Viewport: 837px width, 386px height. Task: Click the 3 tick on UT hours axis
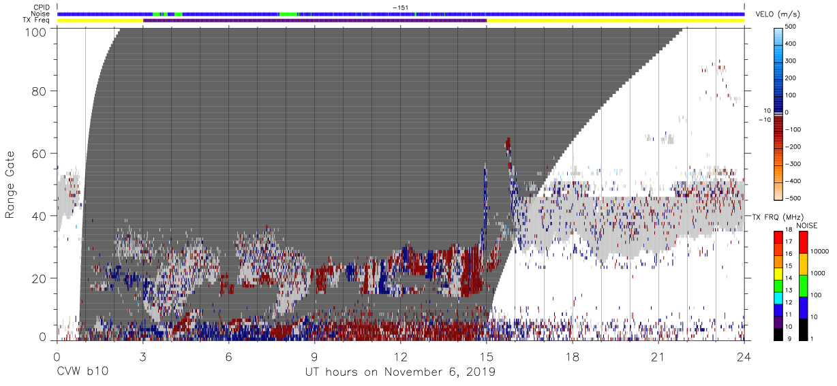(142, 356)
